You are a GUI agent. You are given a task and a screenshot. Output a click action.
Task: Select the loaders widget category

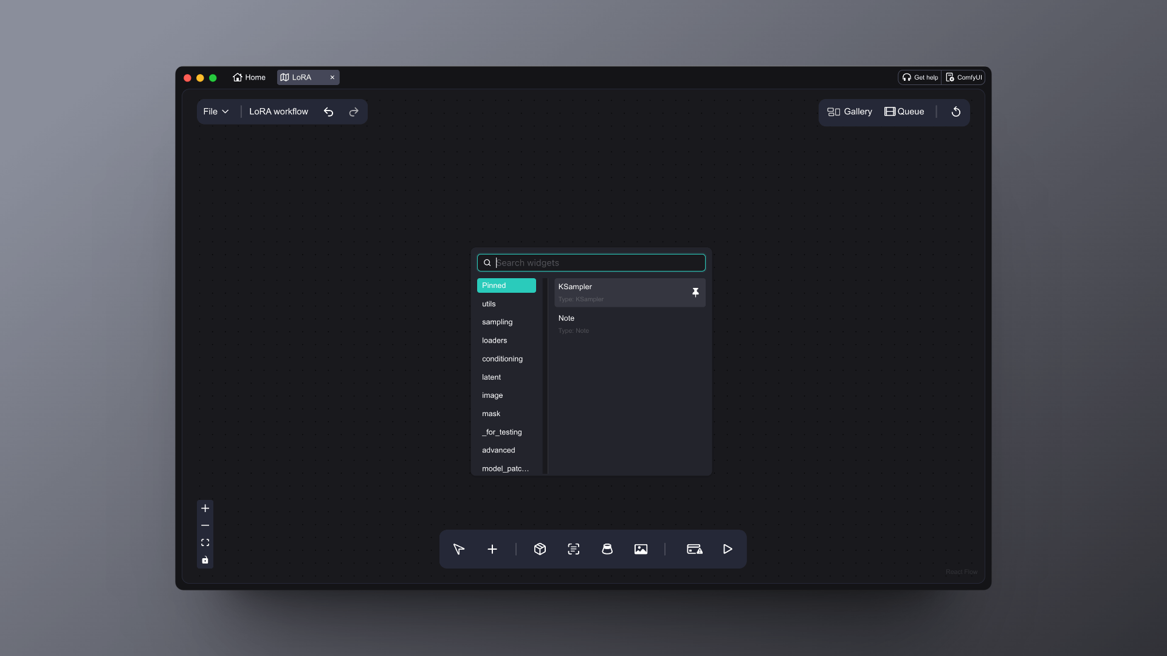494,340
